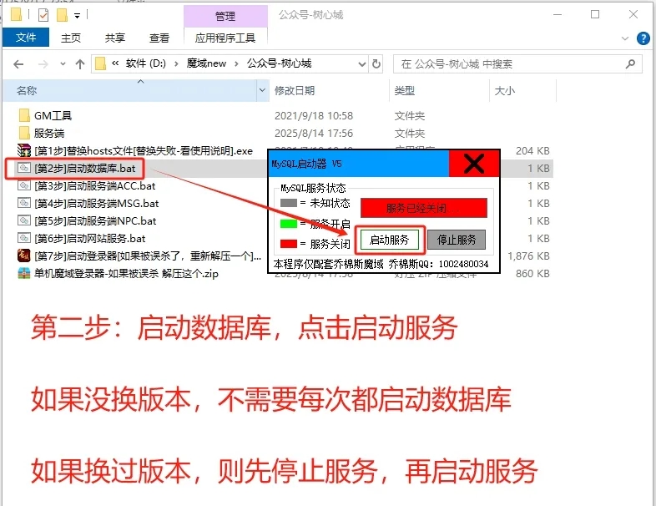Refresh the current folder view

point(376,64)
